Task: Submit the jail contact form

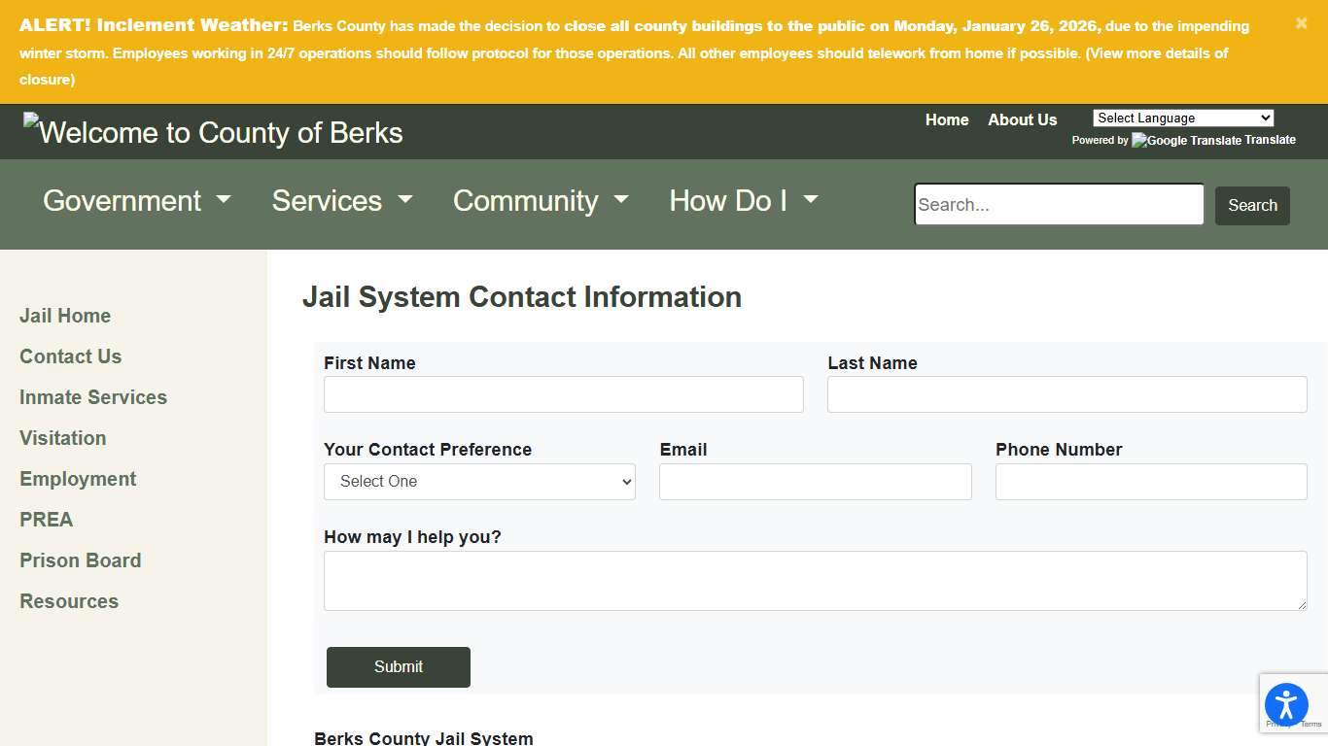Action: click(x=398, y=667)
